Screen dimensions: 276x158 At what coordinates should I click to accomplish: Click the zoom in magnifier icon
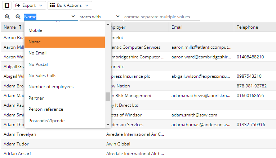7,17
